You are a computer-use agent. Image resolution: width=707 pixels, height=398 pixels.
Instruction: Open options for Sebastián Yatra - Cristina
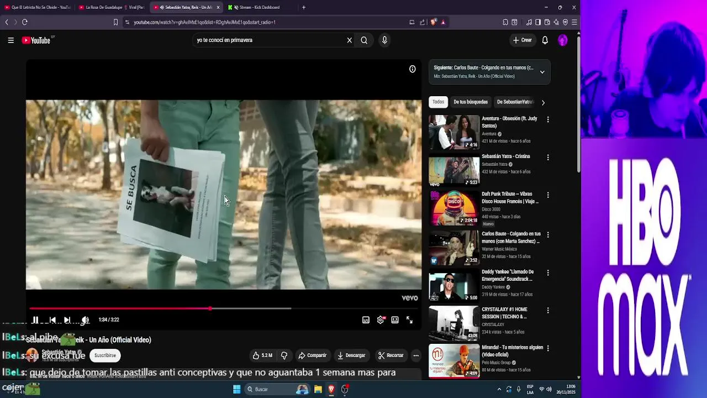(x=547, y=158)
